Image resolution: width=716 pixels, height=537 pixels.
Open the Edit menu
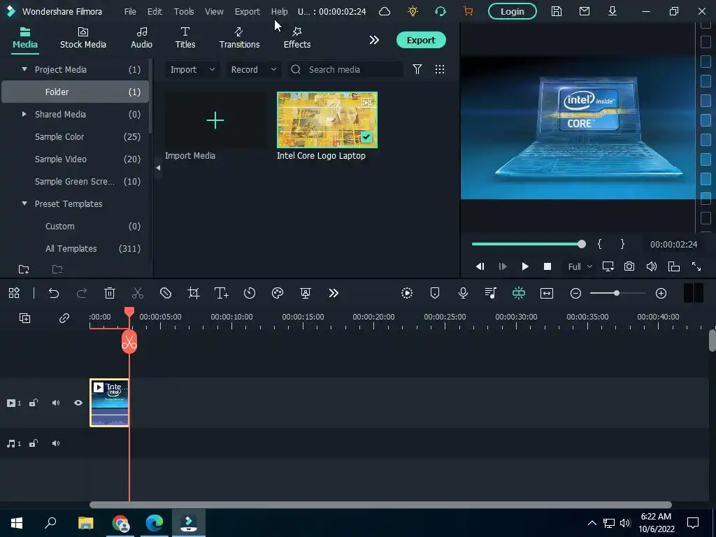[155, 11]
